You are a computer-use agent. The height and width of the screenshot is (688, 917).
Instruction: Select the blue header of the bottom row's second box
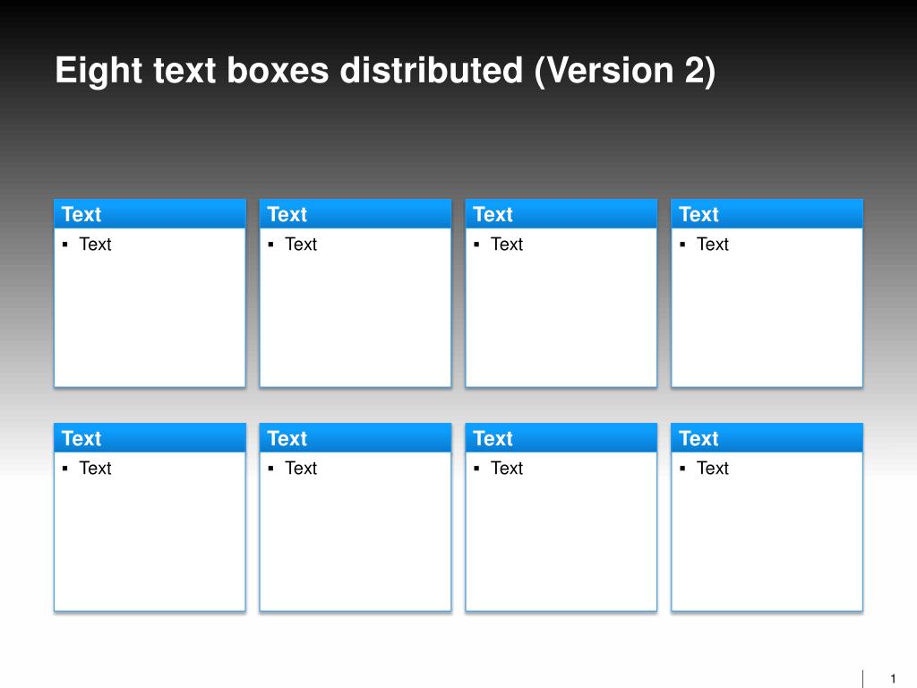click(356, 438)
